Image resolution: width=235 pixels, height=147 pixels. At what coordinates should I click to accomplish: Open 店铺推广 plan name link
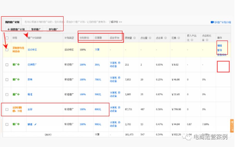tap(32, 65)
